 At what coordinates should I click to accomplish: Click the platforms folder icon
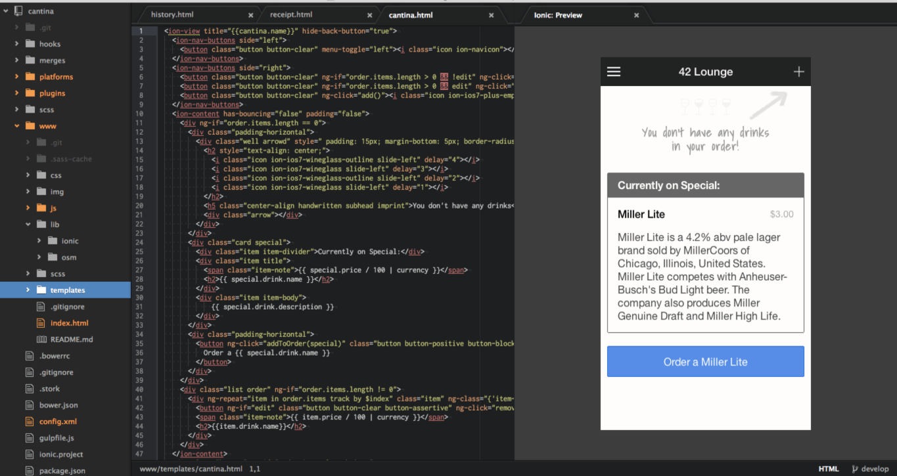coord(29,77)
